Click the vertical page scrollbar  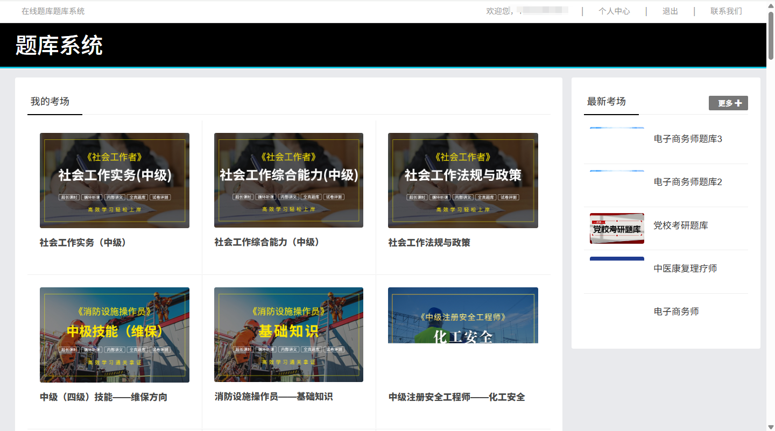(771, 215)
